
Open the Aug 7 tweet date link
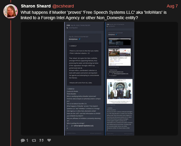pos(172,6)
